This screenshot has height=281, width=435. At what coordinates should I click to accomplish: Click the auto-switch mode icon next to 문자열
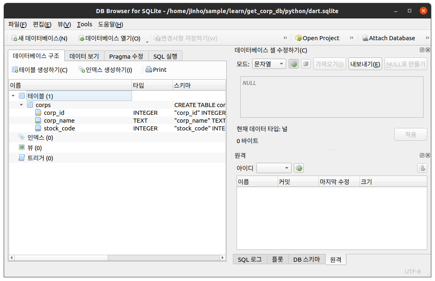(294, 64)
